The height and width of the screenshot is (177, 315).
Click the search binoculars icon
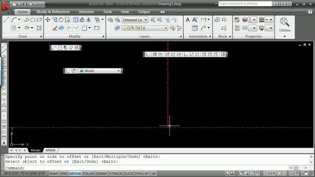275,4
